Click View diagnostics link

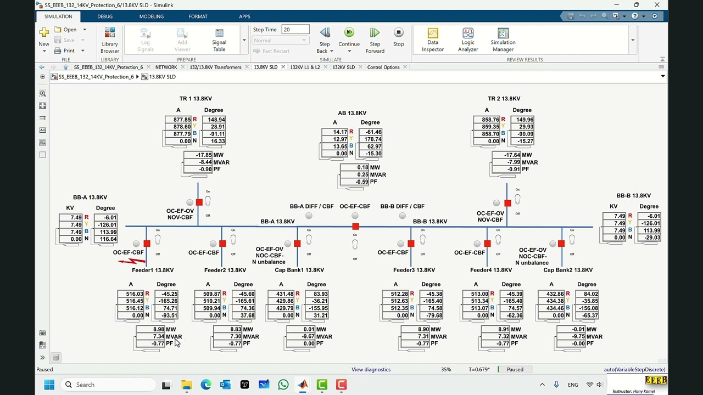pyautogui.click(x=371, y=369)
